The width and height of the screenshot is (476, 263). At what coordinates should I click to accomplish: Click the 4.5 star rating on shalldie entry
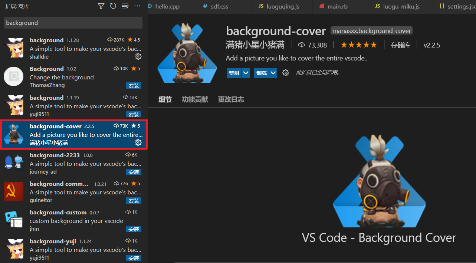coord(134,40)
